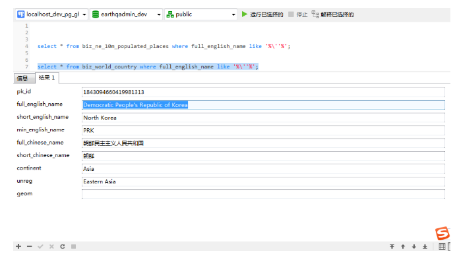Switch to grid view icon
The image size is (457, 257).
pyautogui.click(x=442, y=246)
